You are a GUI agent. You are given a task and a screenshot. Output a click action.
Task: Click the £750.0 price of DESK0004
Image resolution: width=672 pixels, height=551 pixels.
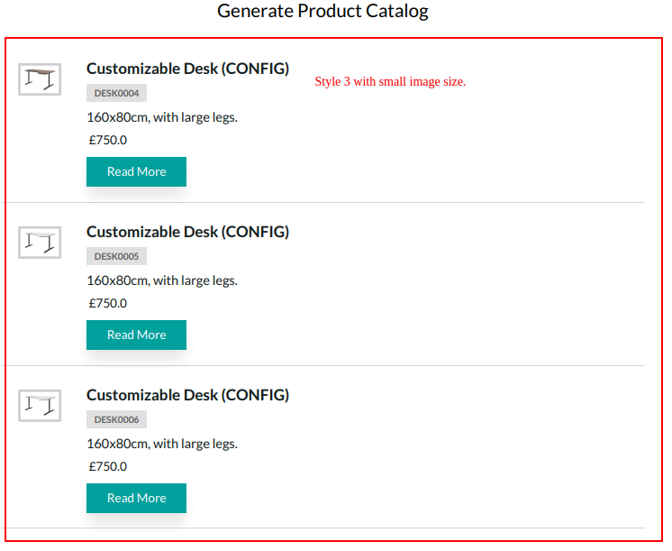(108, 140)
